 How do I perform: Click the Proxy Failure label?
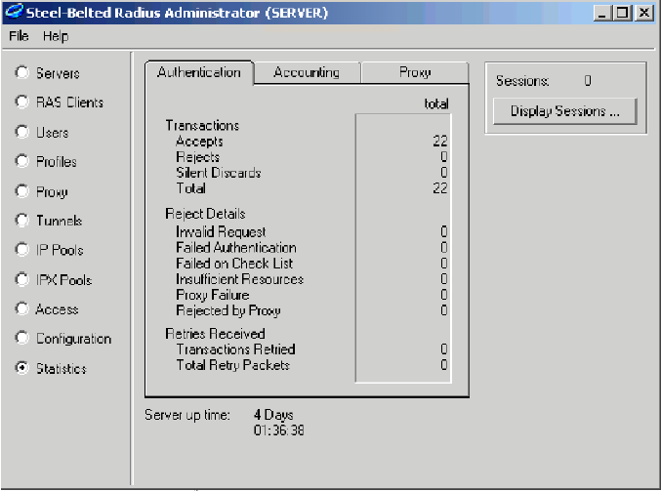point(213,295)
